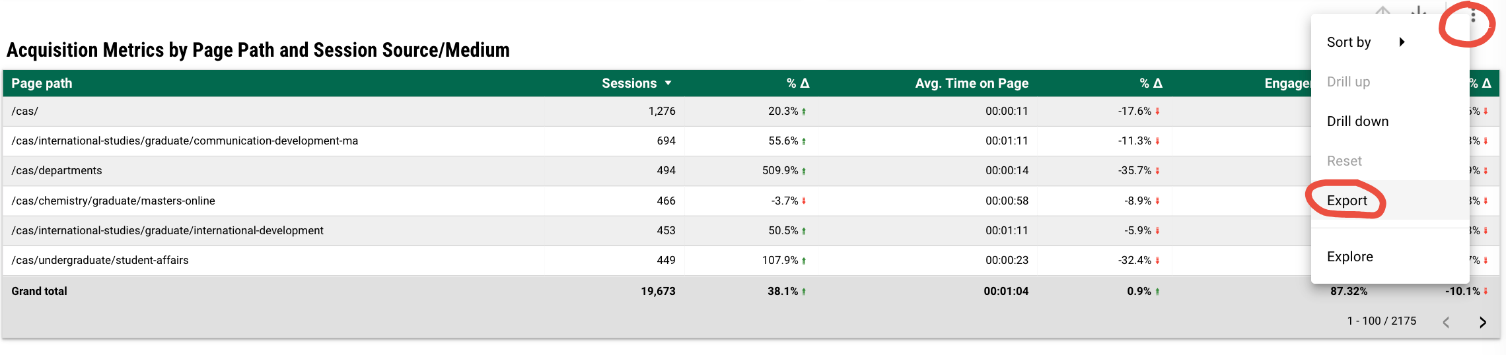Go to the next page of results
Viewport: 1506px width, 355px height.
[x=1483, y=322]
